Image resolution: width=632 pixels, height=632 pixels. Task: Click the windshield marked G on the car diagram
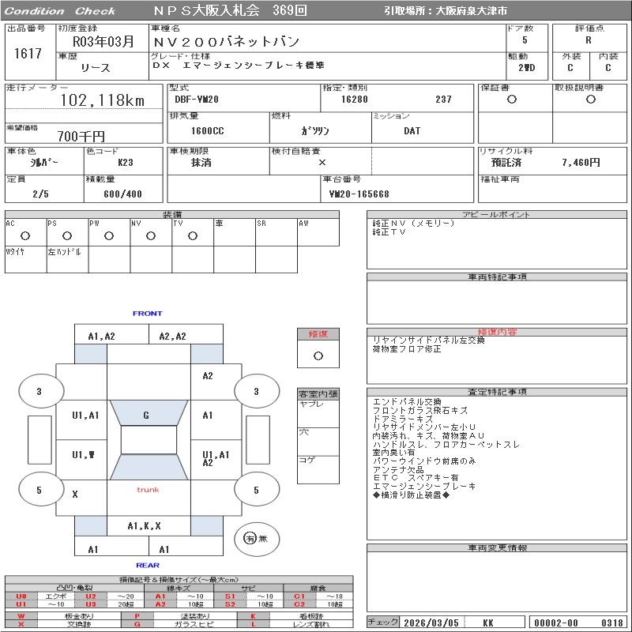tap(146, 415)
